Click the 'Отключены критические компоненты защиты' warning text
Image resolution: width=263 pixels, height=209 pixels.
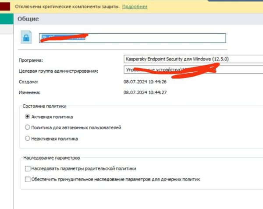tap(67, 7)
